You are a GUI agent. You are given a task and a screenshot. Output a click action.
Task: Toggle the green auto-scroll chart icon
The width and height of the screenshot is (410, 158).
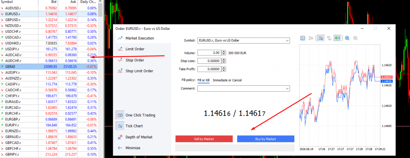tap(337, 38)
